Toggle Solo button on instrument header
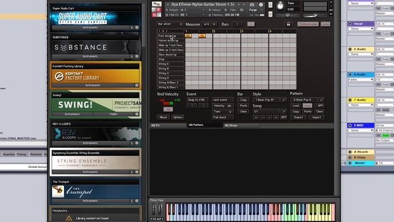Image resolution: width=394 pixels, height=222 pixels. coord(270,5)
